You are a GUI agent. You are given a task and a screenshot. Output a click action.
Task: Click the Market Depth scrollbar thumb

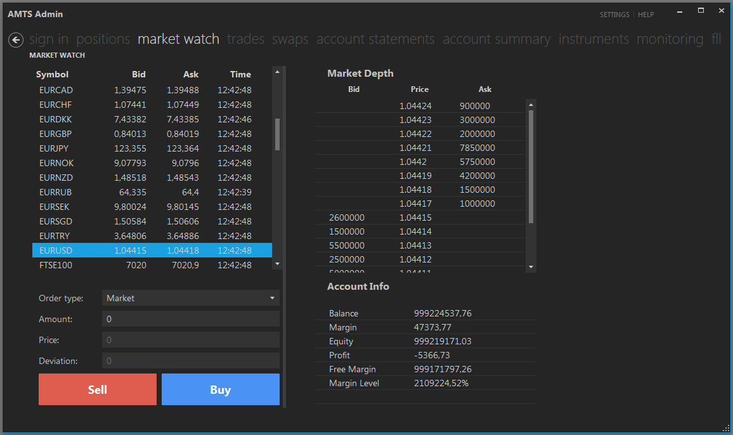tap(531, 166)
